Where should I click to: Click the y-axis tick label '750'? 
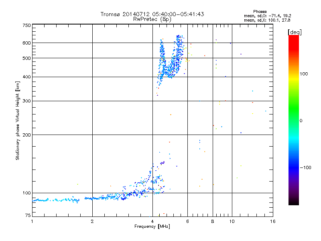[x=26, y=25]
